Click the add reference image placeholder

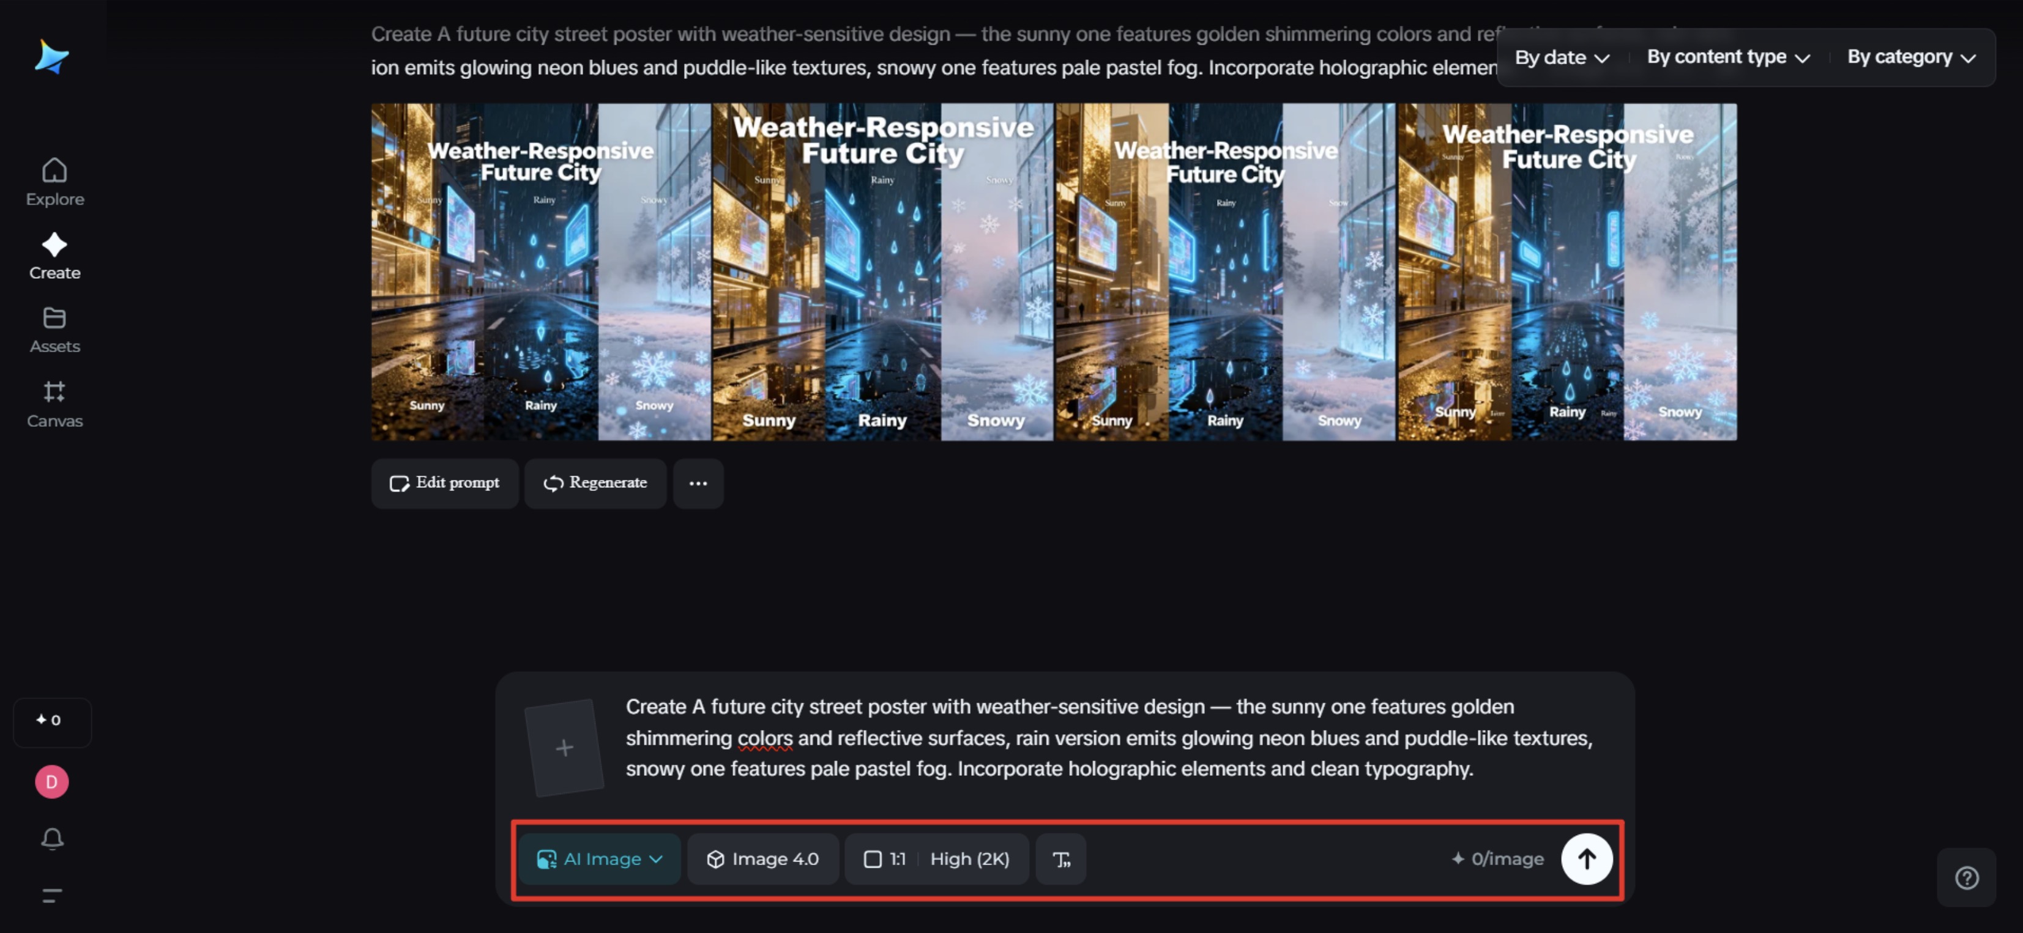564,748
